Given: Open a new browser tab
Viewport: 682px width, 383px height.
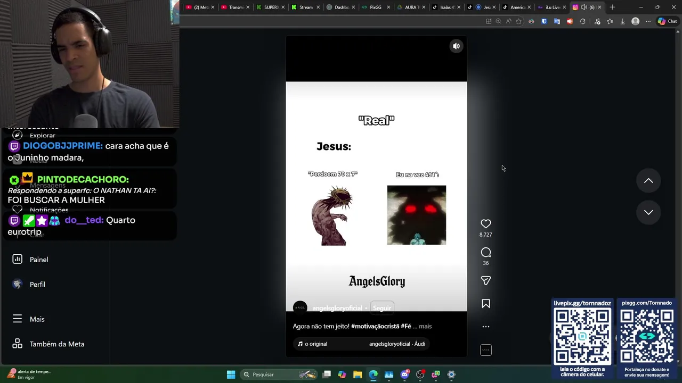Looking at the screenshot, I should click(612, 7).
